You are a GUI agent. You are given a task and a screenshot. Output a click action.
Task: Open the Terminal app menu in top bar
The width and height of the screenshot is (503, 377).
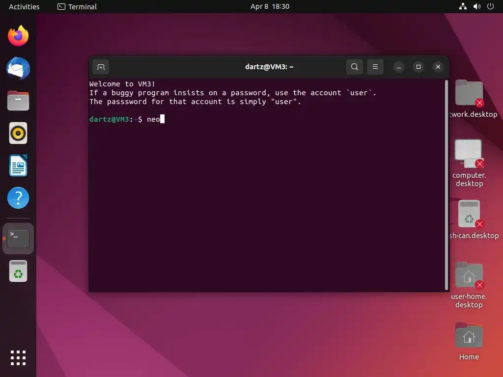point(77,6)
